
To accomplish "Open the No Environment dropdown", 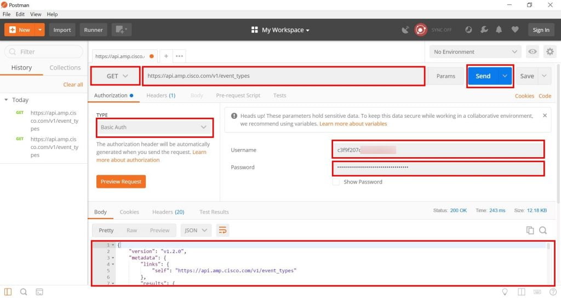I will coord(476,52).
